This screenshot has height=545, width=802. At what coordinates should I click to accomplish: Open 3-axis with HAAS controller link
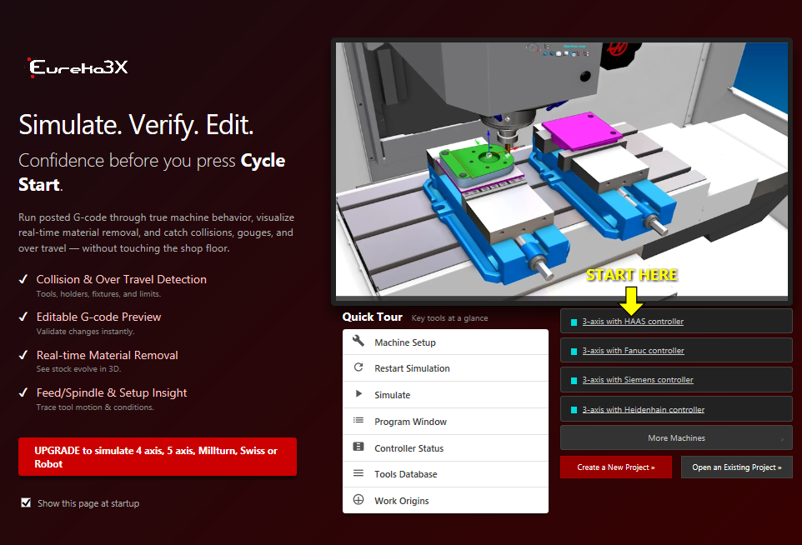[x=633, y=322]
